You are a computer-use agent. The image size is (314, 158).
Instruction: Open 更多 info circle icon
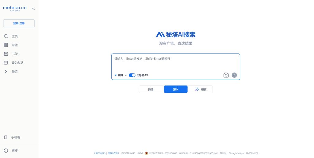point(6,151)
